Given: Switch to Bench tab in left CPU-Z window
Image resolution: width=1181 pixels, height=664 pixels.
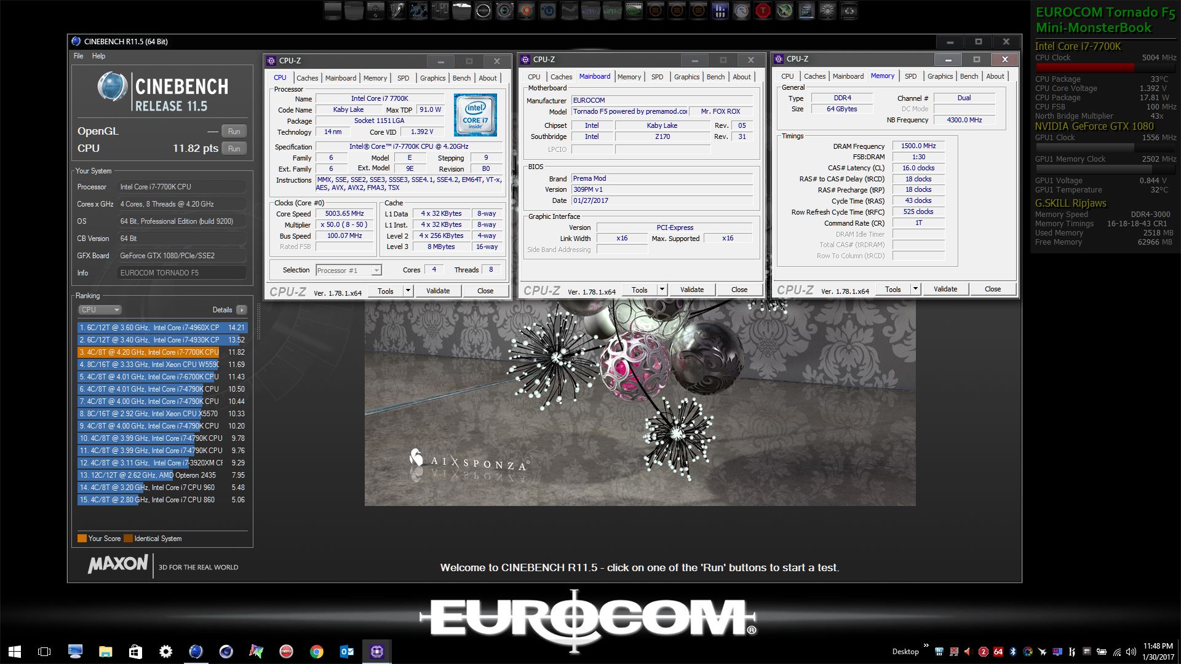Looking at the screenshot, I should 461,78.
